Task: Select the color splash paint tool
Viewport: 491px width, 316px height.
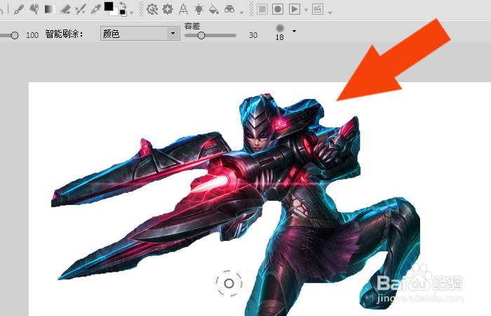Action: tap(34, 9)
